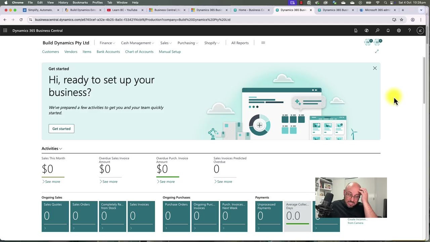This screenshot has width=430, height=242.
Task: Open the Chrome profile icon
Action: [413, 19]
